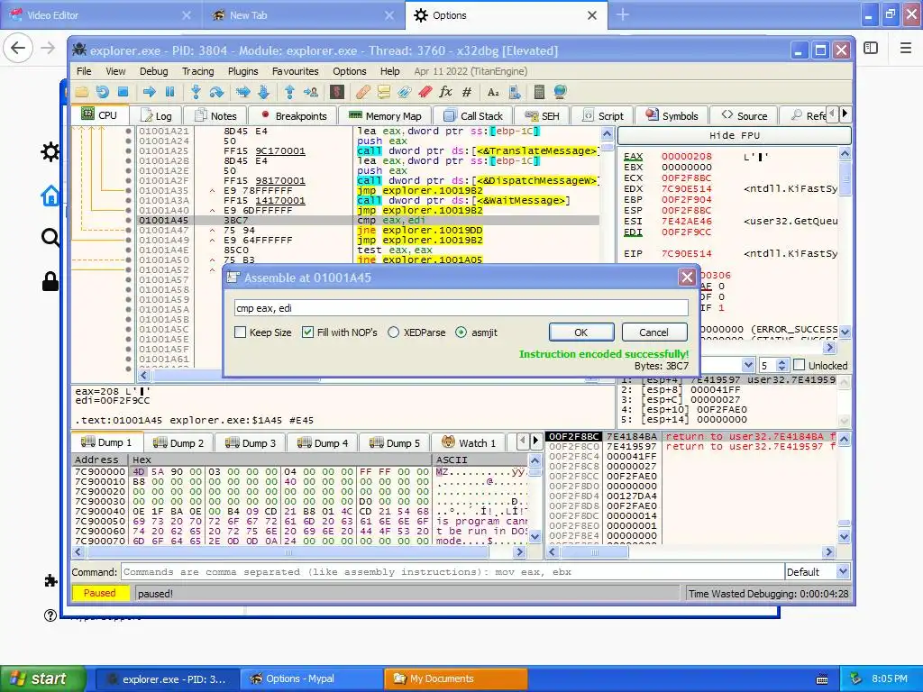Open the Windows start menu
923x692 pixels.
[x=43, y=679]
